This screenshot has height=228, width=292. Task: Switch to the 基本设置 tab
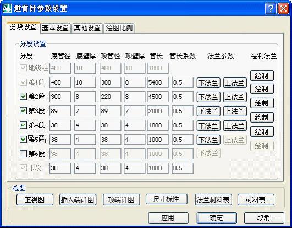pos(56,28)
